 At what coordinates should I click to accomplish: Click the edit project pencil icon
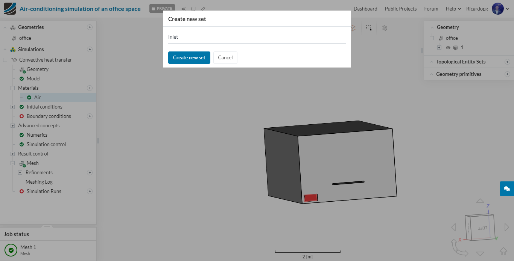click(203, 9)
